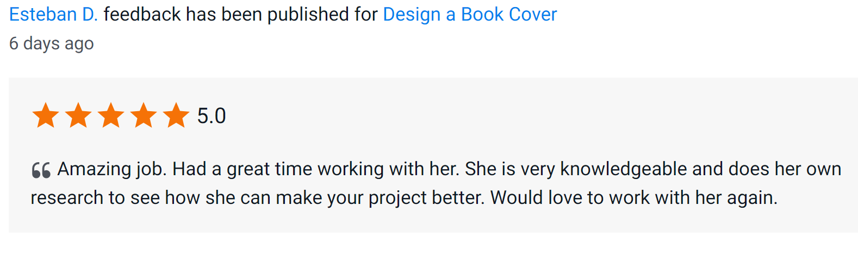Open Esteban D. profile link
The width and height of the screenshot is (858, 256).
[x=53, y=15]
